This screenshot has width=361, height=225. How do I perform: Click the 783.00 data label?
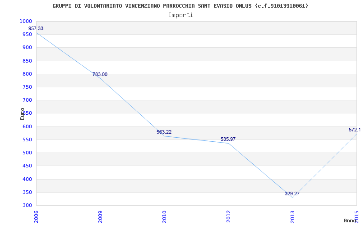tap(100, 74)
